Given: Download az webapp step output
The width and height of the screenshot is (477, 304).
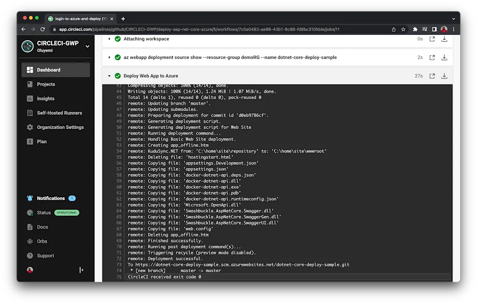Looking at the screenshot, I should [x=444, y=57].
